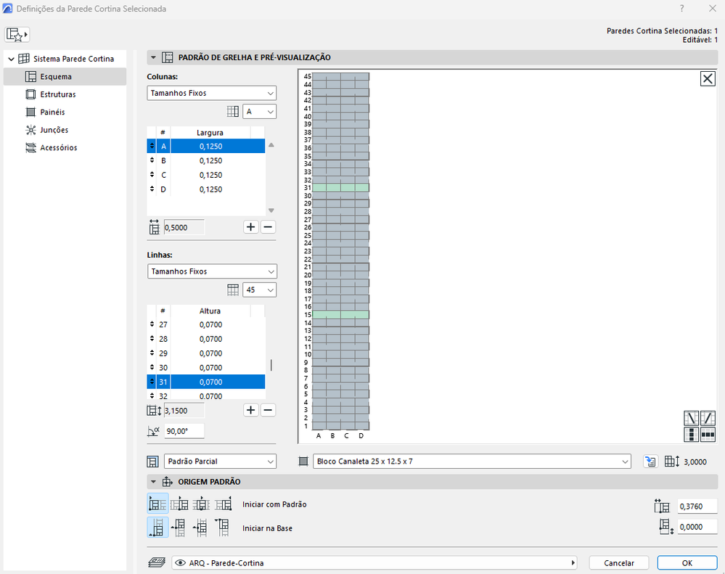Select fourth vertical pattern origin icon
This screenshot has height=574, width=725.
click(222, 528)
